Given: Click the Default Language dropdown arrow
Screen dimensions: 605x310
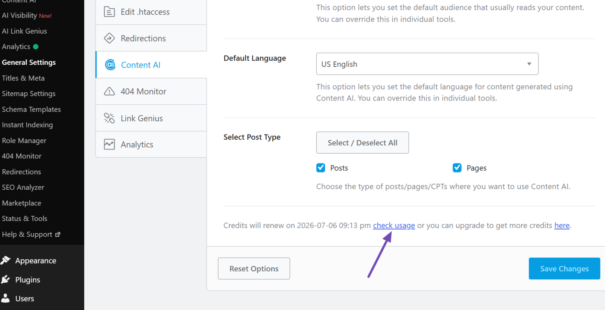Looking at the screenshot, I should pos(529,64).
